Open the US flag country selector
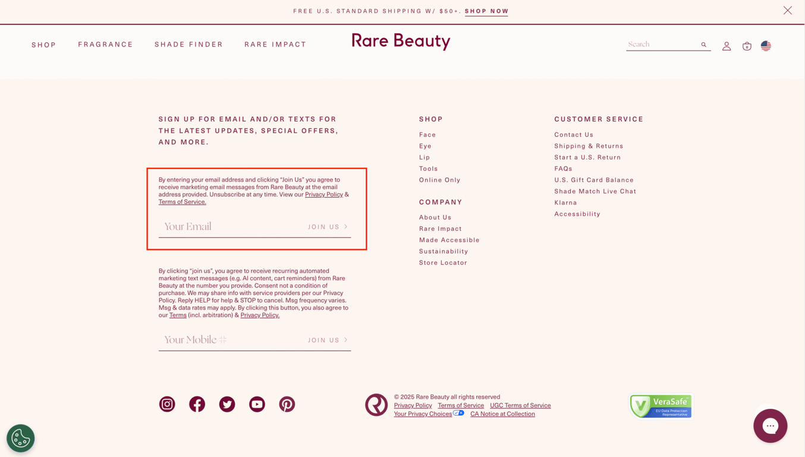Screen dimensions: 805x457 pyautogui.click(x=766, y=45)
